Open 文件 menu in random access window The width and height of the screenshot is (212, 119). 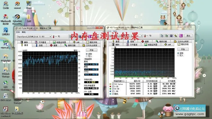click(x=109, y=31)
